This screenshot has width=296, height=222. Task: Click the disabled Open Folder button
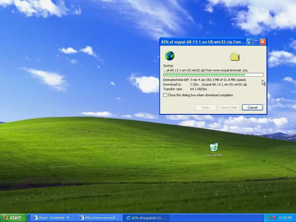[229, 108]
